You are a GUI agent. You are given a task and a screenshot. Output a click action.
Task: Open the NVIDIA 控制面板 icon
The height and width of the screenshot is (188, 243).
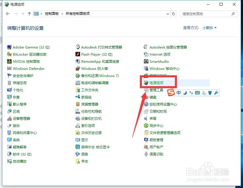point(9,61)
